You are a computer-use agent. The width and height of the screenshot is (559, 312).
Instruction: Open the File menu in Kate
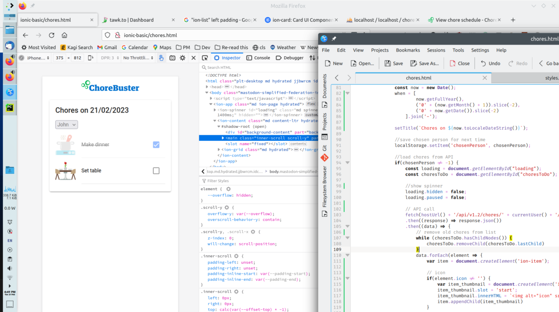[326, 50]
